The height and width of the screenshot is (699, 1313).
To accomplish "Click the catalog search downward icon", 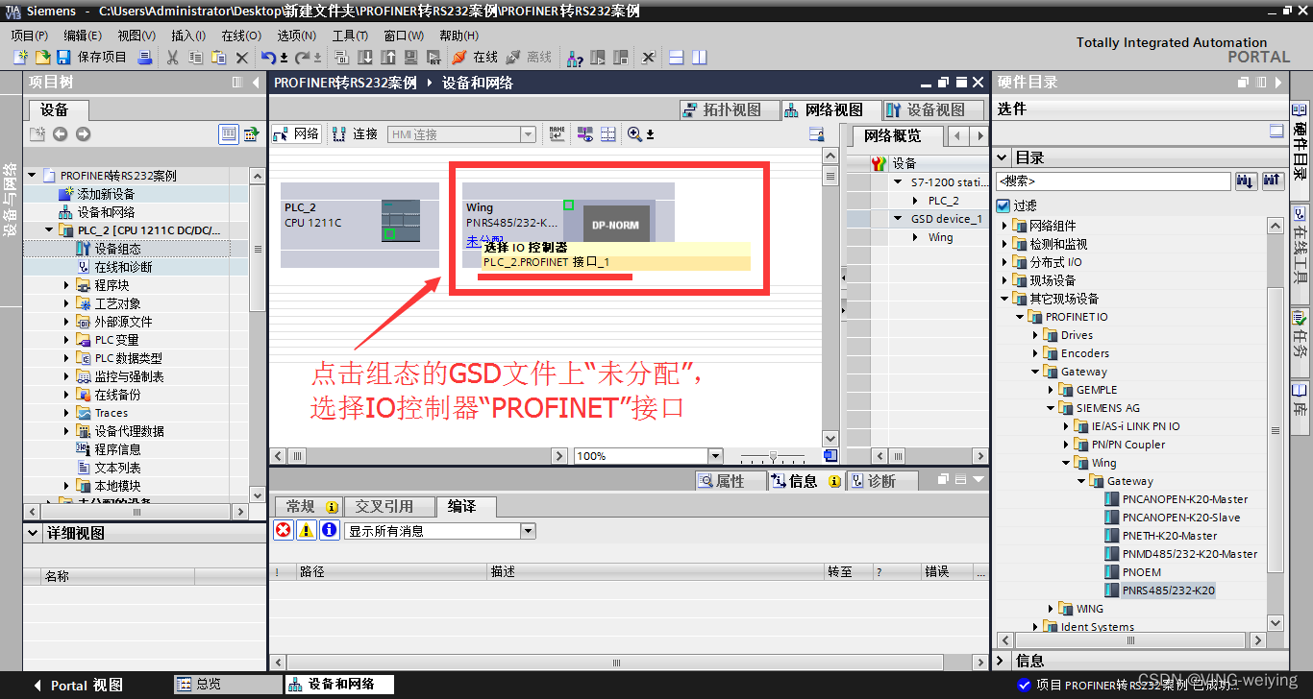I will click(x=1246, y=181).
